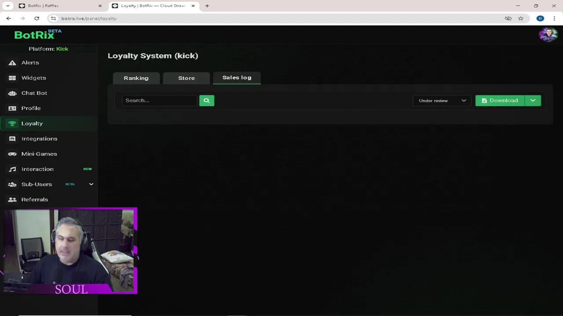Click the site info icon in address bar
The height and width of the screenshot is (316, 563).
coord(53,18)
